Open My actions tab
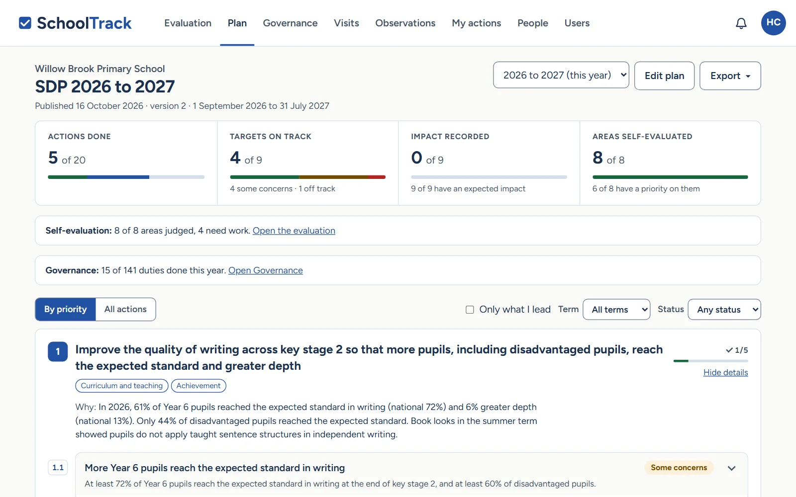This screenshot has width=796, height=497. (x=476, y=23)
